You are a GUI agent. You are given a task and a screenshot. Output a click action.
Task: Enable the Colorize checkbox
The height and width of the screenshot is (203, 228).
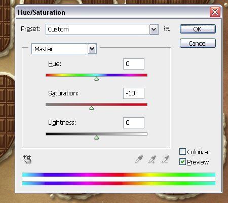pyautogui.click(x=182, y=152)
